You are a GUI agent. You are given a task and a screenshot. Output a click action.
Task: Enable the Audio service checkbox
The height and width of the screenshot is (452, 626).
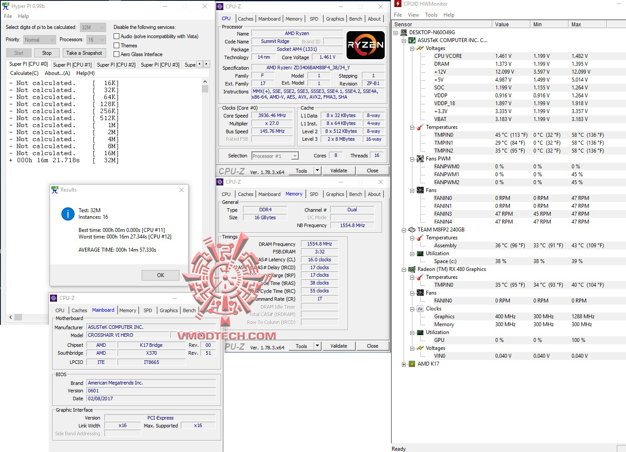(117, 36)
